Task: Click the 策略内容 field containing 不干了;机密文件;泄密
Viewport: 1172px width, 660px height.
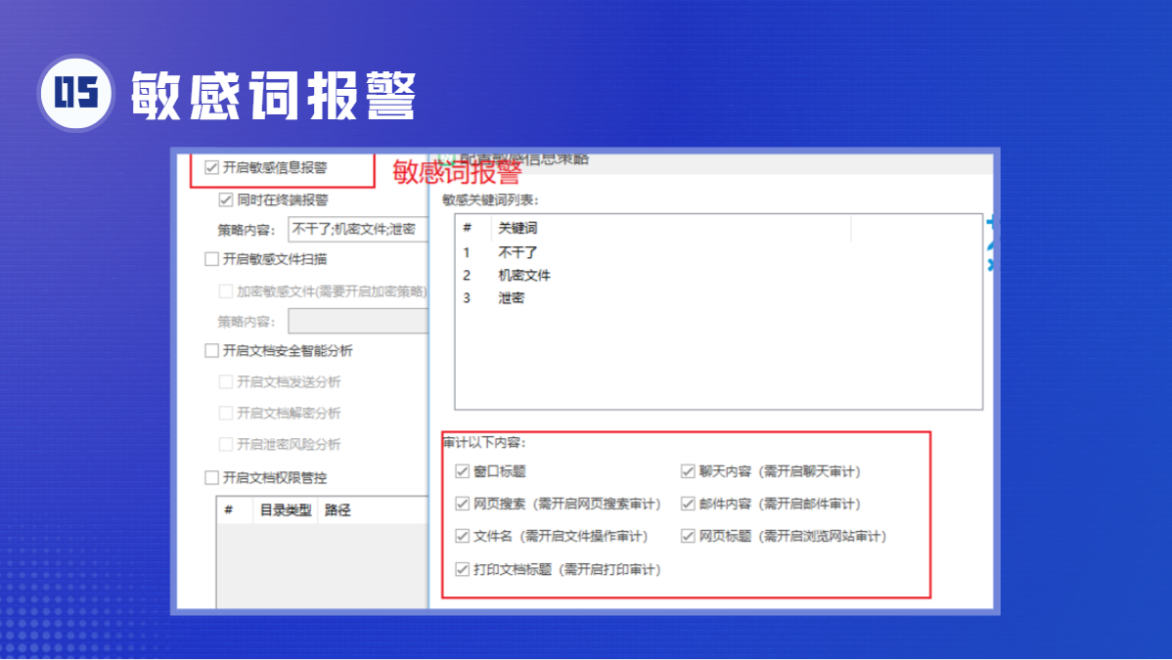Action: 357,230
